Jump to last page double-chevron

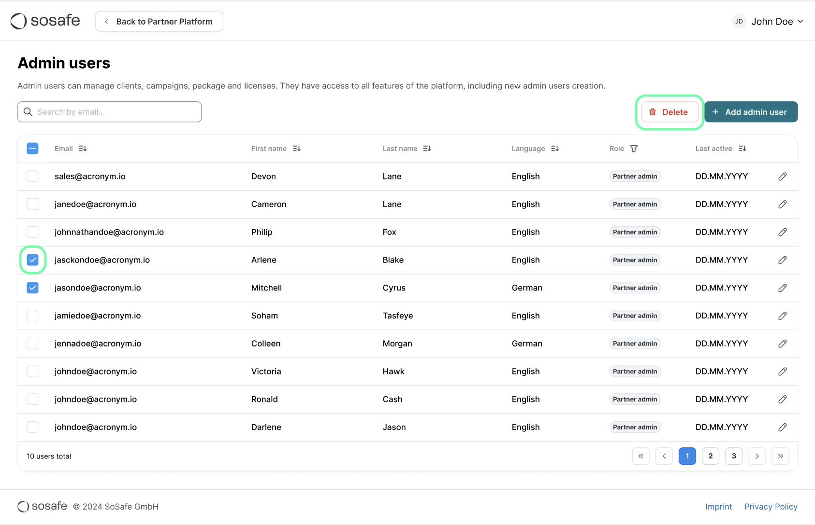pyautogui.click(x=781, y=456)
